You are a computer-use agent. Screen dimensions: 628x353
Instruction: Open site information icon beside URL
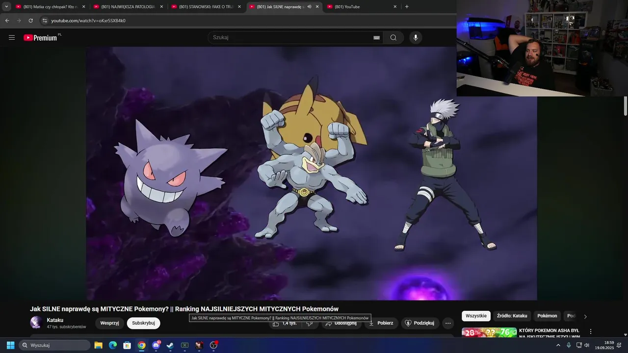45,21
